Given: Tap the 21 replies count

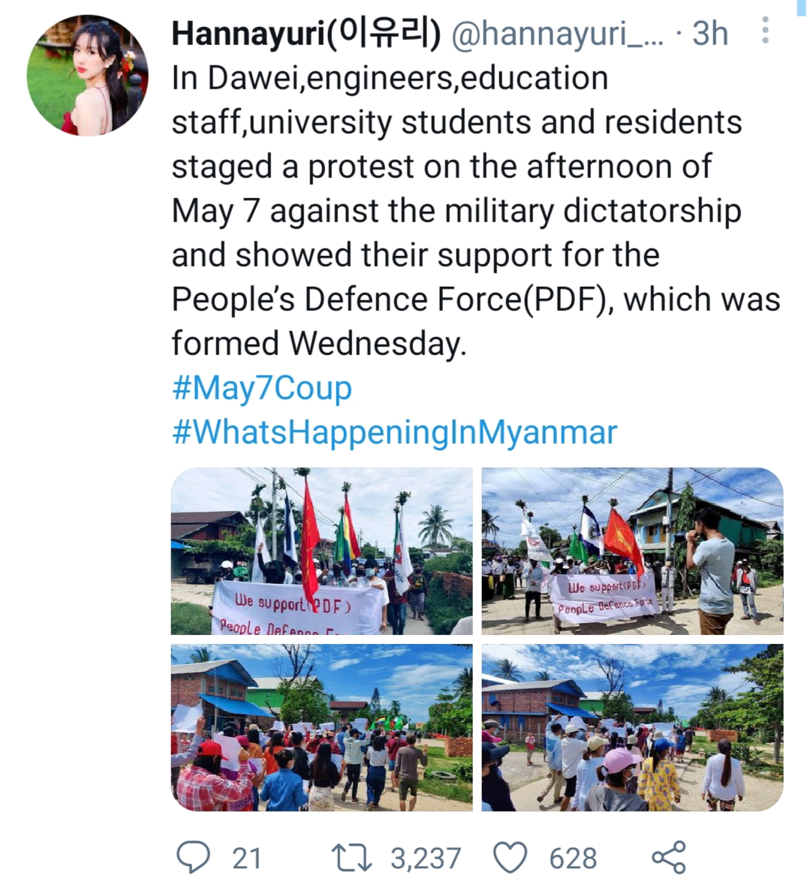Looking at the screenshot, I should (x=247, y=859).
